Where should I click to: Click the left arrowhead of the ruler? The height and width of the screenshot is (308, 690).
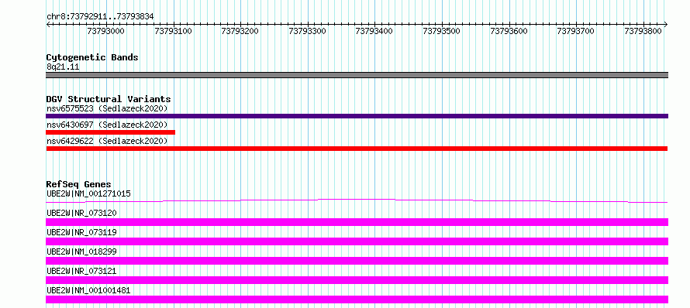click(48, 24)
